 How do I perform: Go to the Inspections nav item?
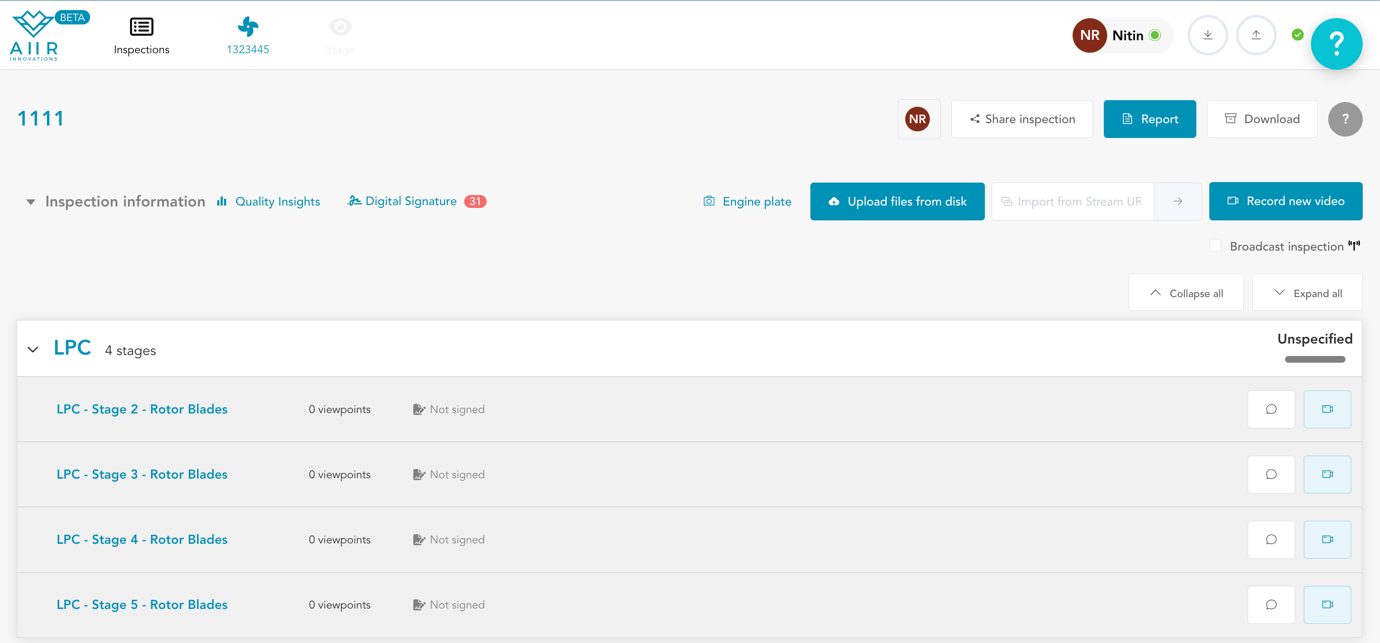pos(141,35)
